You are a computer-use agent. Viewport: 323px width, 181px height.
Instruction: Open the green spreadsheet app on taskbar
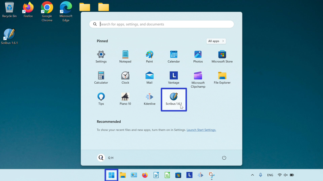tap(167, 175)
